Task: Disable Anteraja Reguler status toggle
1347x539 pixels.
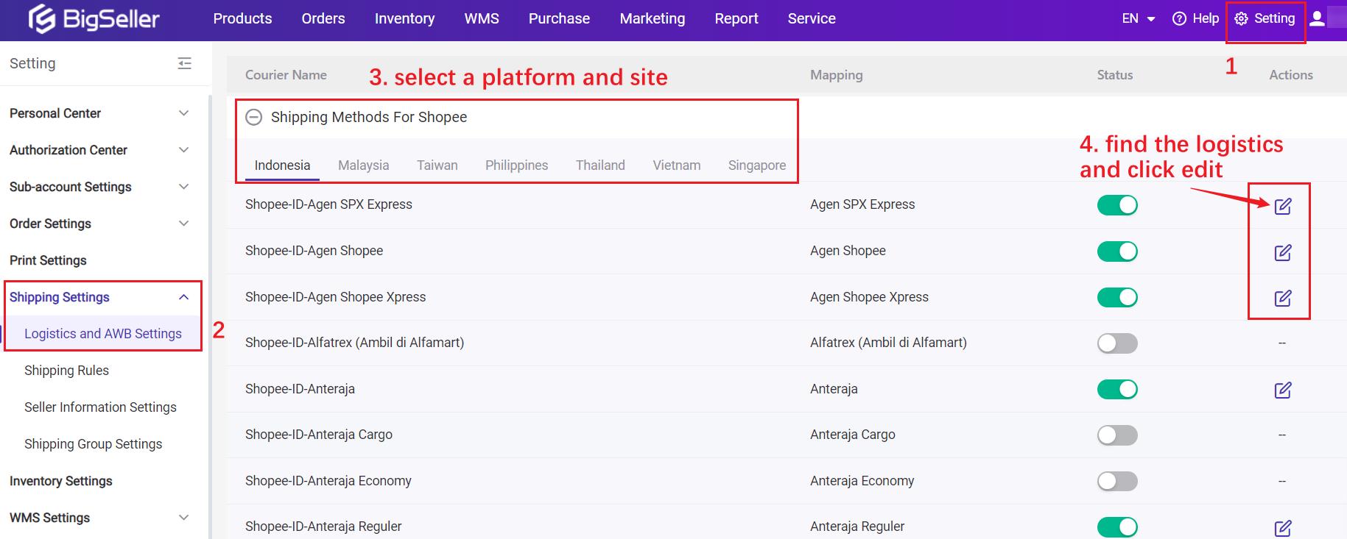Action: click(1117, 527)
